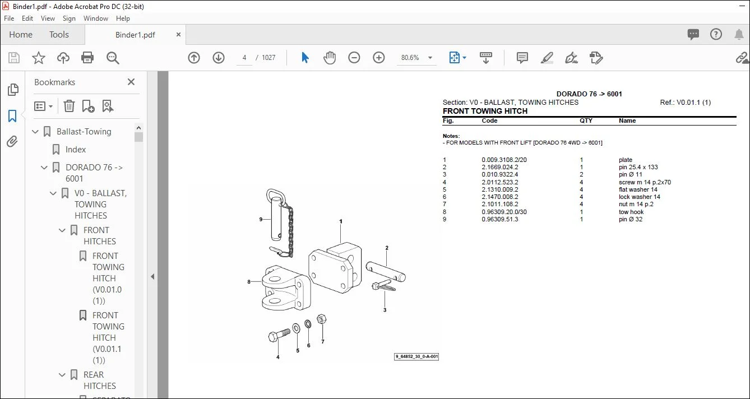This screenshot has width=750, height=399.
Task: Click the page number input field
Action: pyautogui.click(x=244, y=58)
